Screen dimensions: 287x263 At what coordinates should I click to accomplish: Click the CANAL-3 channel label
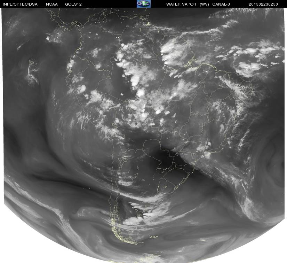pos(221,4)
